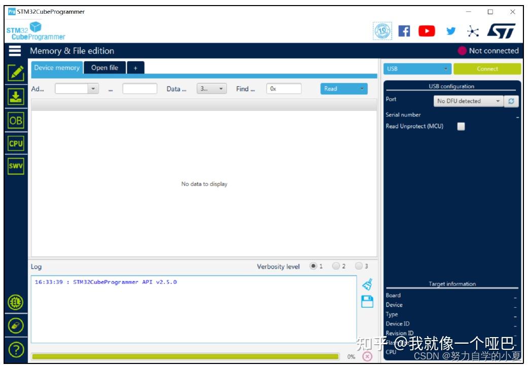Open the Read button dropdown arrow

tap(362, 89)
